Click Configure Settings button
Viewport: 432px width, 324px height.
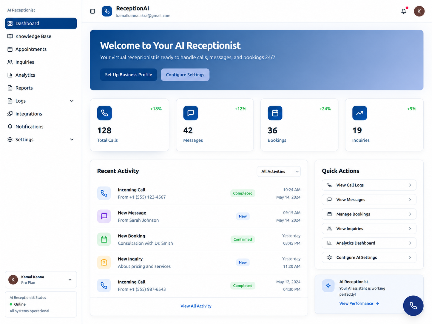click(x=185, y=75)
